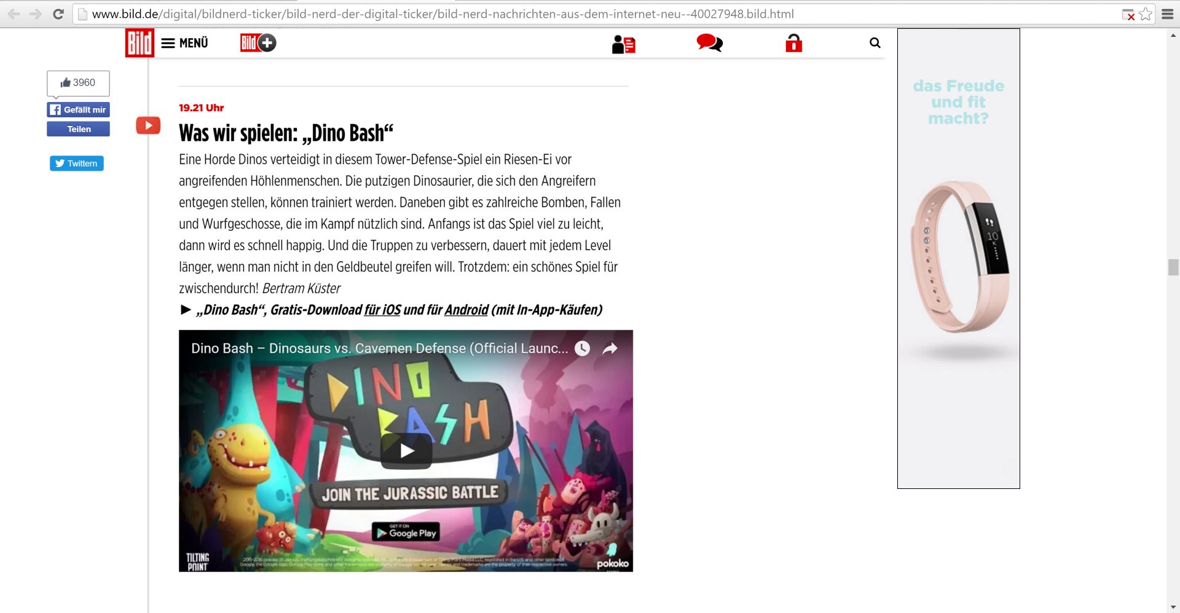Click the Fitbit wristband advertisement
The image size is (1180, 613).
coord(959,259)
